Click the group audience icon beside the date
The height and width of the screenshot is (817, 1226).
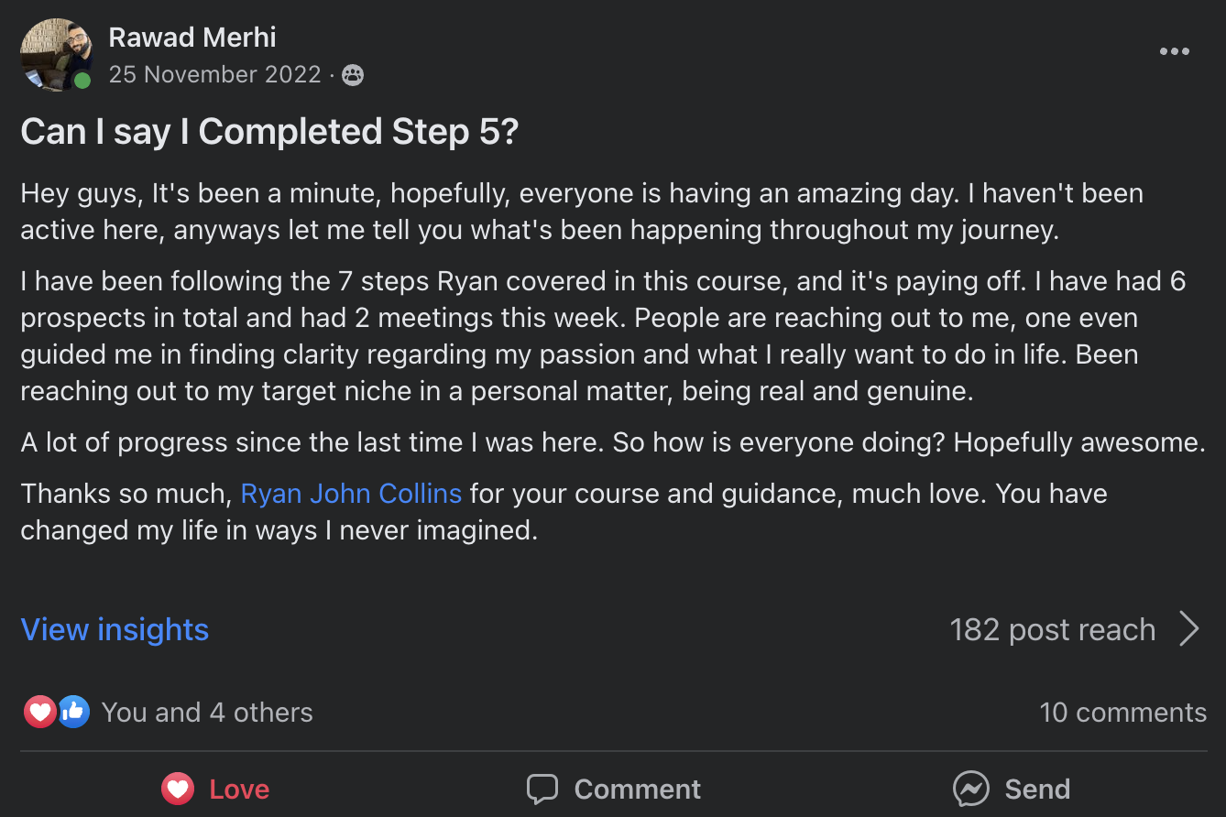click(352, 76)
